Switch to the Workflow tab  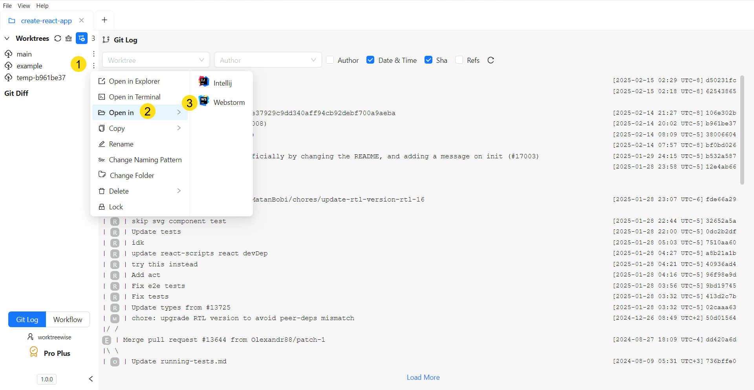point(67,319)
